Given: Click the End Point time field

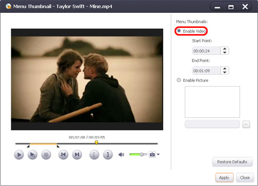Looking at the screenshot, I should click(x=206, y=71).
